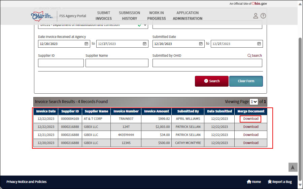303x189 pixels.
Task: Open the SUBMIT INVOICES menu
Action: click(x=104, y=15)
